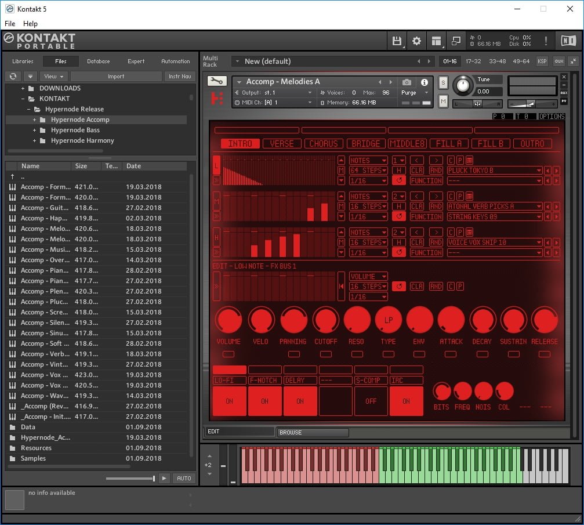Expand Hypernode Harmony folder
This screenshot has height=525, width=584.
coord(34,140)
